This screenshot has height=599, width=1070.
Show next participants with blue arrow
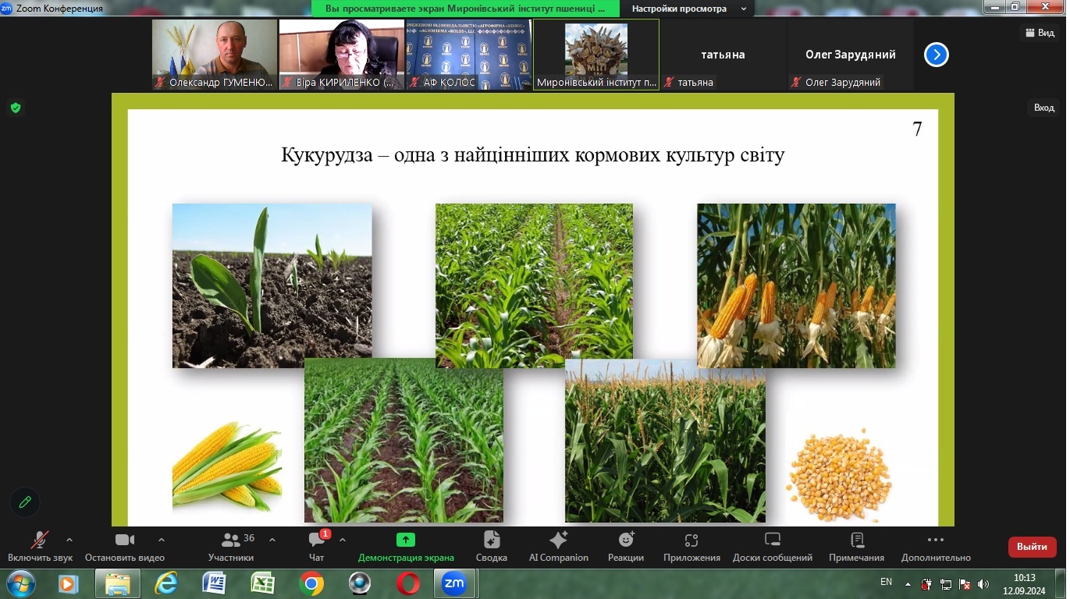click(x=937, y=55)
